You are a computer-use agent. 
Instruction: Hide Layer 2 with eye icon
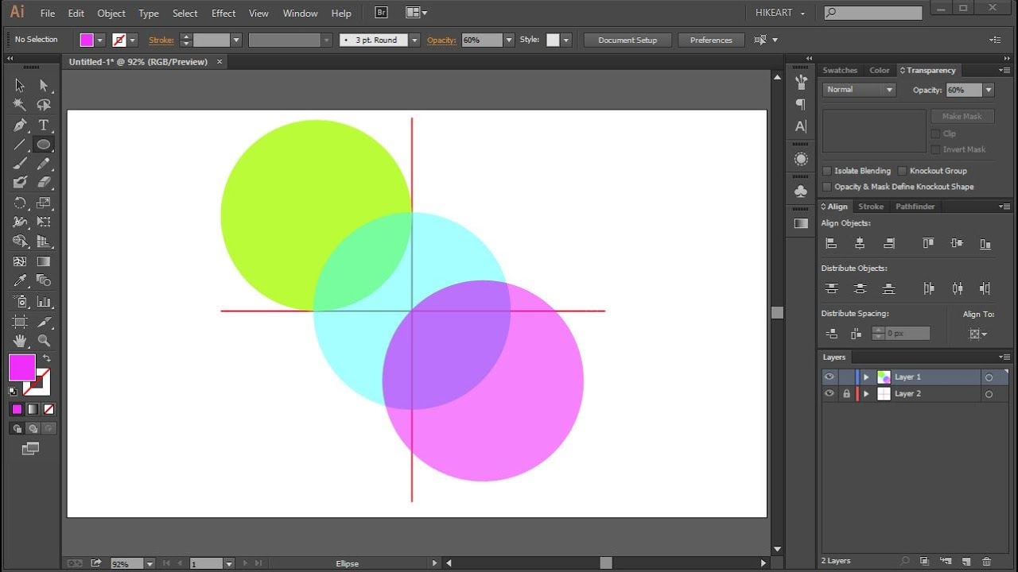click(830, 394)
